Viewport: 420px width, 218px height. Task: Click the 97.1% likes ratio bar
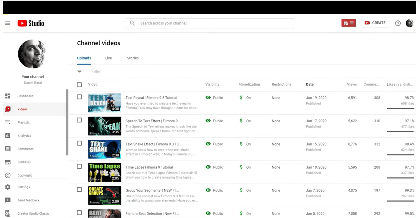[x=401, y=132]
